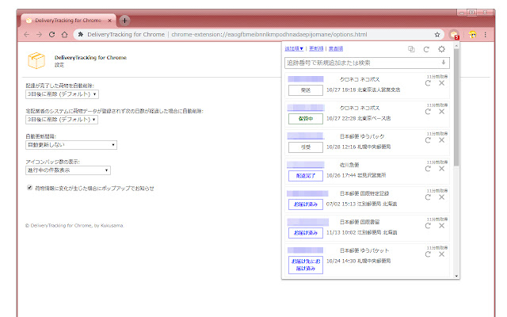Viewport: 507px width, 317px height.
Task: Click the 日本郵便 国際特定記録 carrier text
Action: pos(364,193)
